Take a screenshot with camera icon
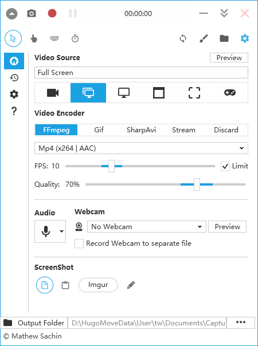 click(32, 13)
